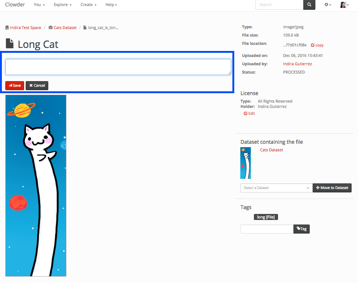Open the You menu
This screenshot has height=283, width=358.
coord(39,5)
